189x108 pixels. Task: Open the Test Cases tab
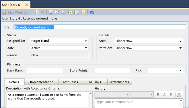click(70, 82)
